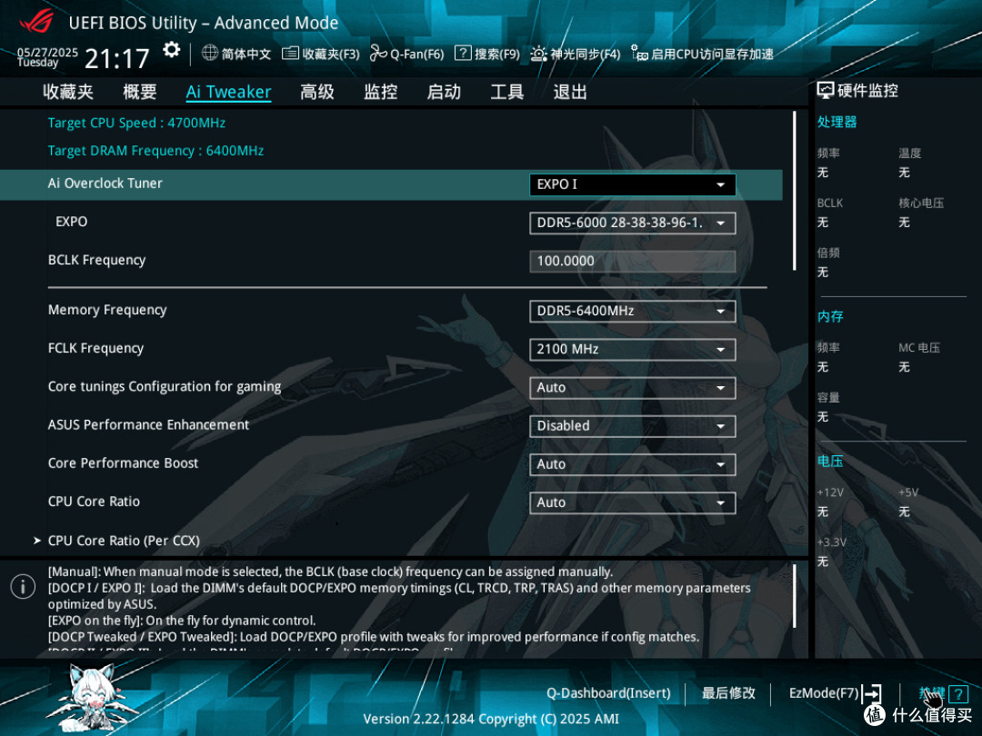Screen dimensions: 982x736
Task: Click the globe language icon
Action: click(x=210, y=54)
